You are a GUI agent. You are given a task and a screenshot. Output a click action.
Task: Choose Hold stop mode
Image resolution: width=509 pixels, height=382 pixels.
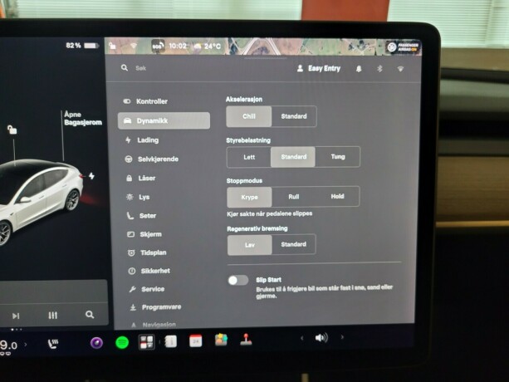337,196
